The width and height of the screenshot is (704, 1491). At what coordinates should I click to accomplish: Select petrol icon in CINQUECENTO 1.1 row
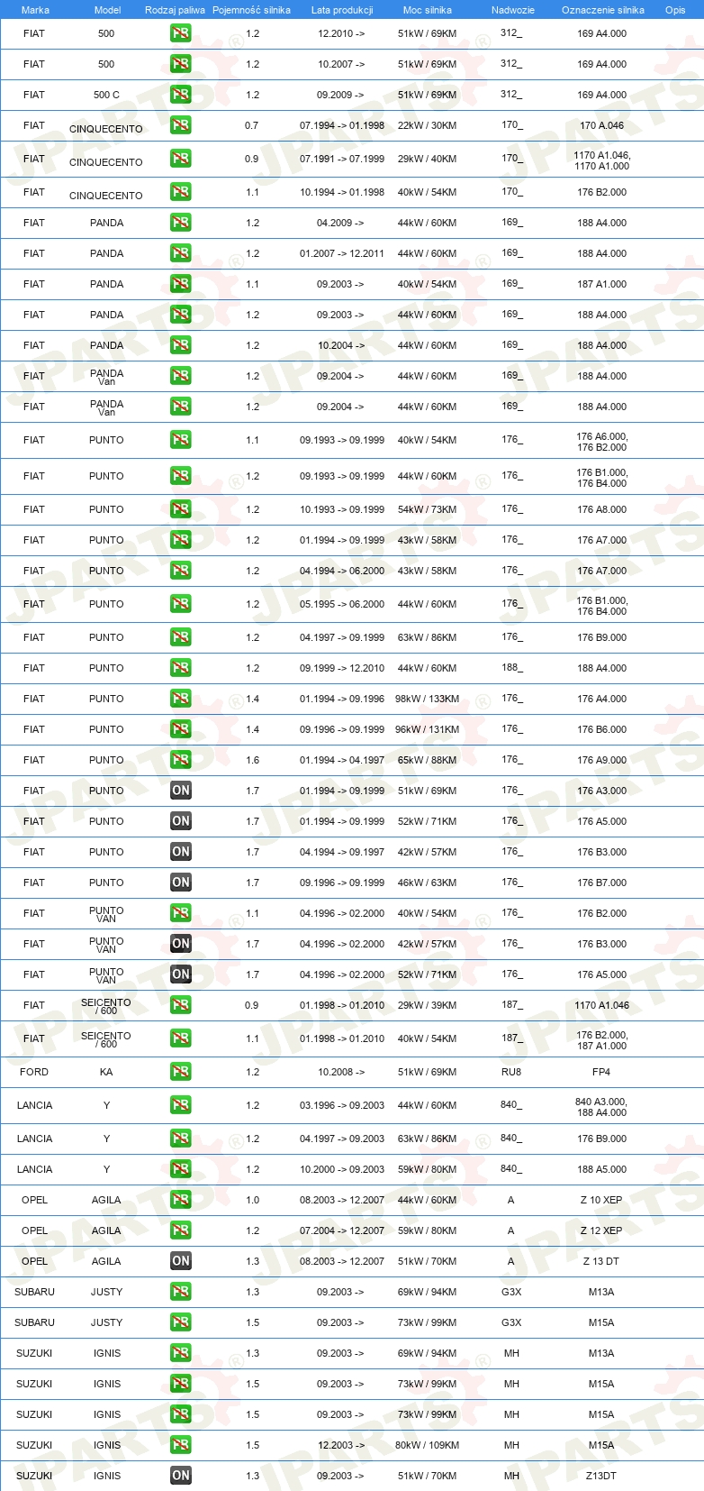[181, 192]
